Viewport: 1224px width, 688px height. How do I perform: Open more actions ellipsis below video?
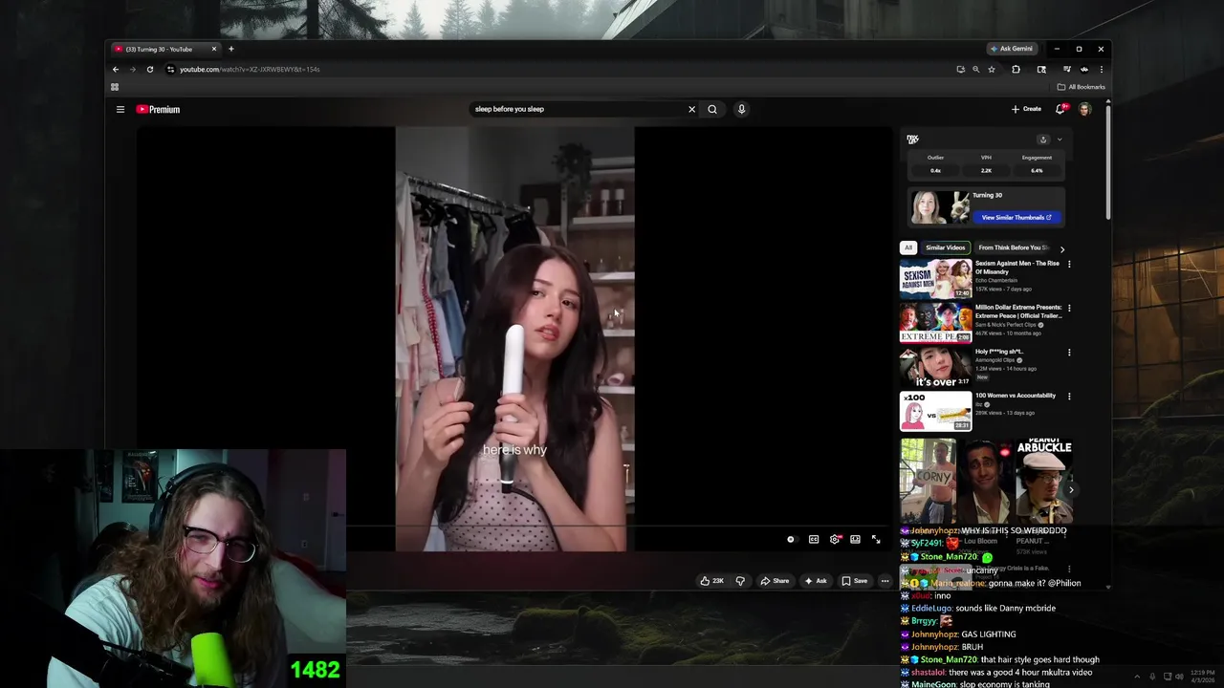(x=885, y=581)
